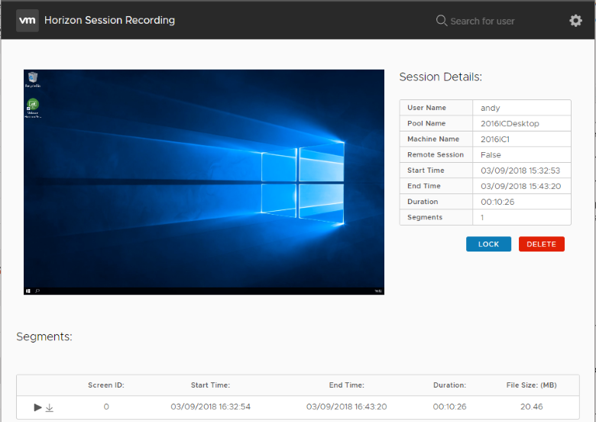Select pool name 2016ICDesktop

pyautogui.click(x=510, y=124)
